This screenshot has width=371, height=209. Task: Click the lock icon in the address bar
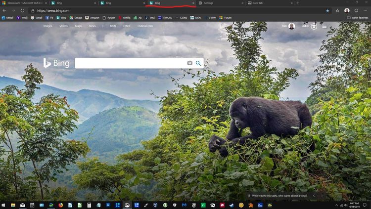[33, 11]
